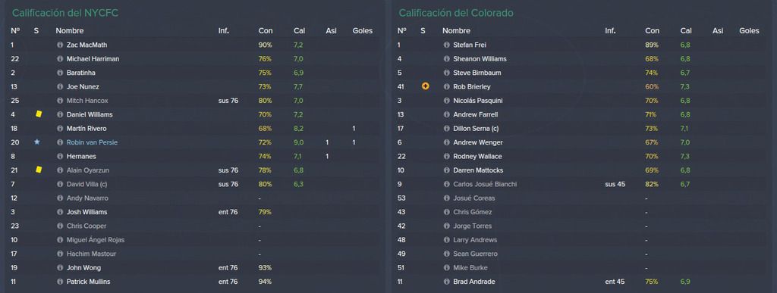Click info icon next to David Villa
Viewport: 777px width, 293px height.
[x=60, y=184]
